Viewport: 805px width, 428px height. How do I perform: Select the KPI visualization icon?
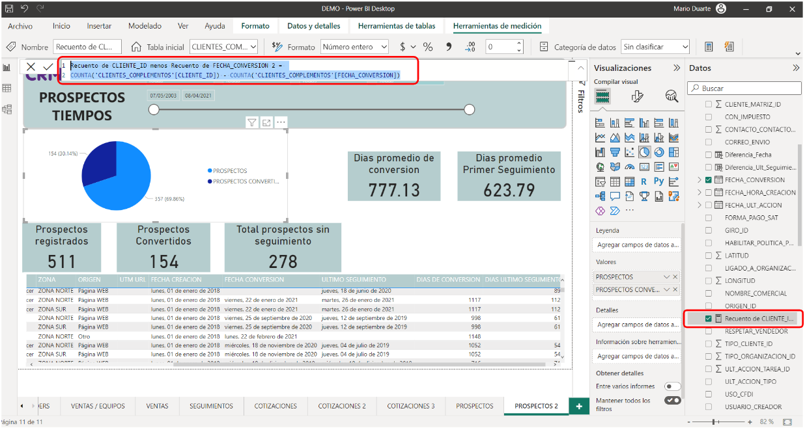point(673,167)
